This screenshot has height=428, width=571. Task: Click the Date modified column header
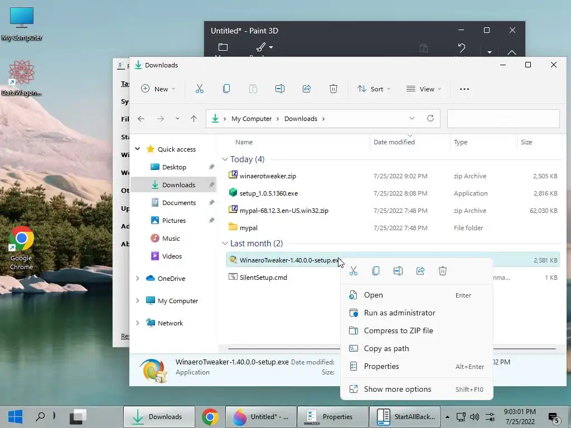(394, 142)
